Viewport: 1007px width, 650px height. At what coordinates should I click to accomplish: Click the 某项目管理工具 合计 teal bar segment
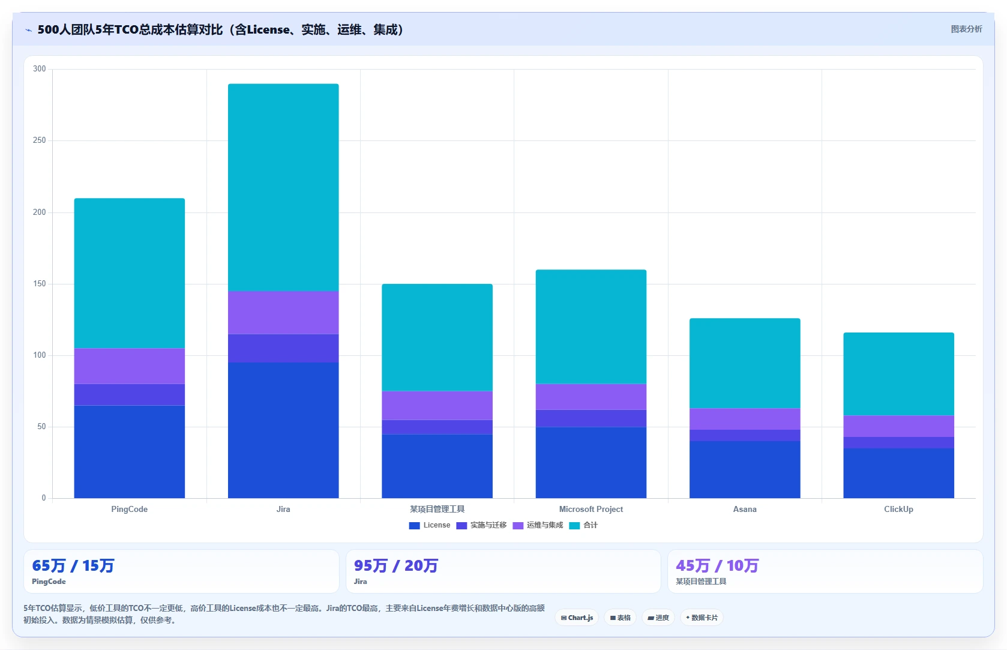click(437, 338)
